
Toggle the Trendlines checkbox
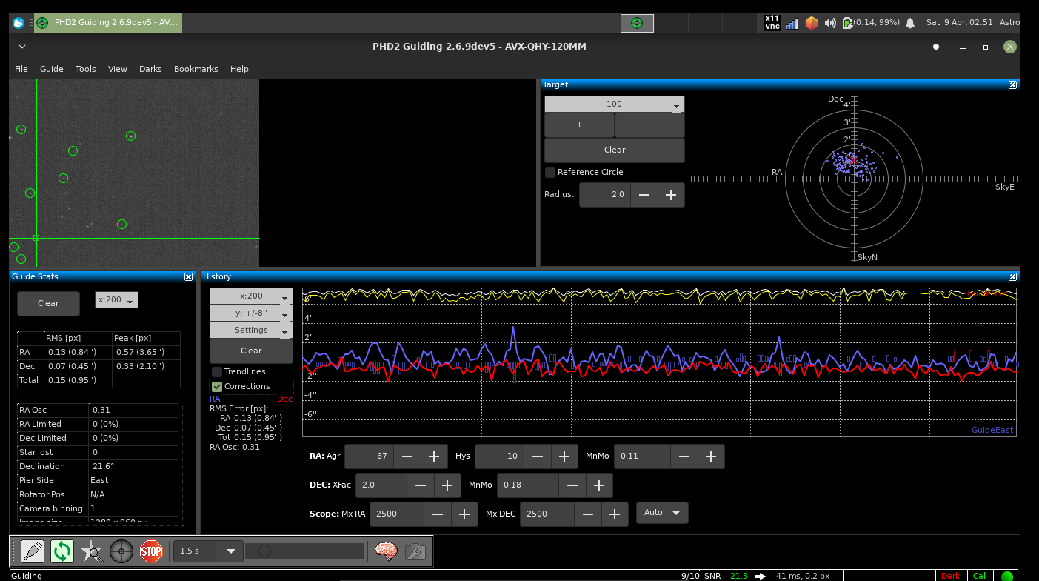[217, 372]
